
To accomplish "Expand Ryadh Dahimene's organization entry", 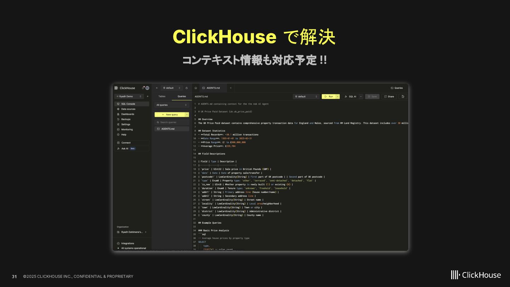I will 132,232.
